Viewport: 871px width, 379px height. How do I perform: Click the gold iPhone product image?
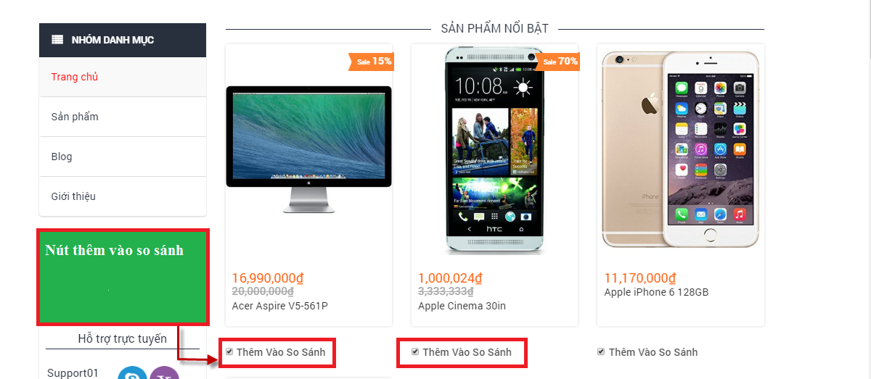pos(680,150)
